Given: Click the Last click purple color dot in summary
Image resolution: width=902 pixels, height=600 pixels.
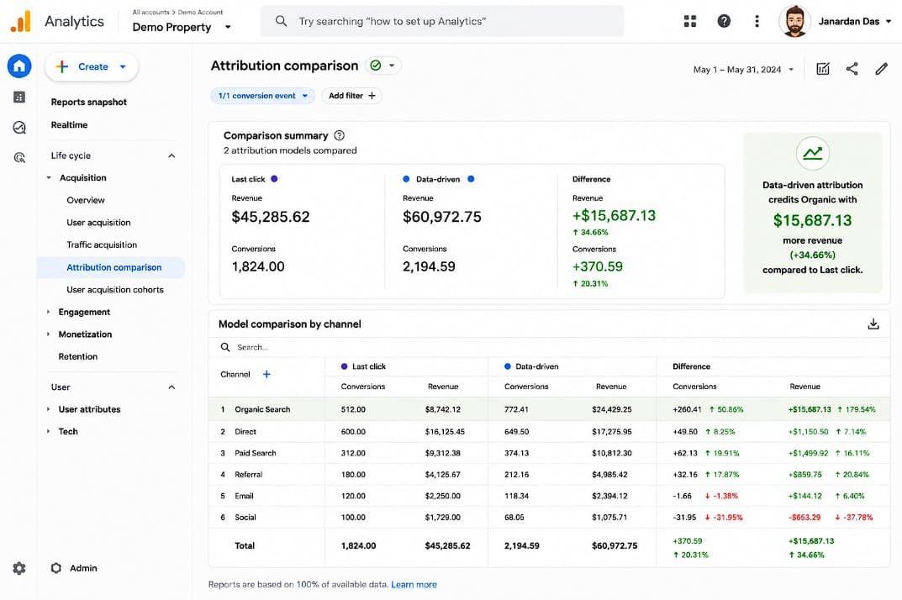Looking at the screenshot, I should (274, 179).
